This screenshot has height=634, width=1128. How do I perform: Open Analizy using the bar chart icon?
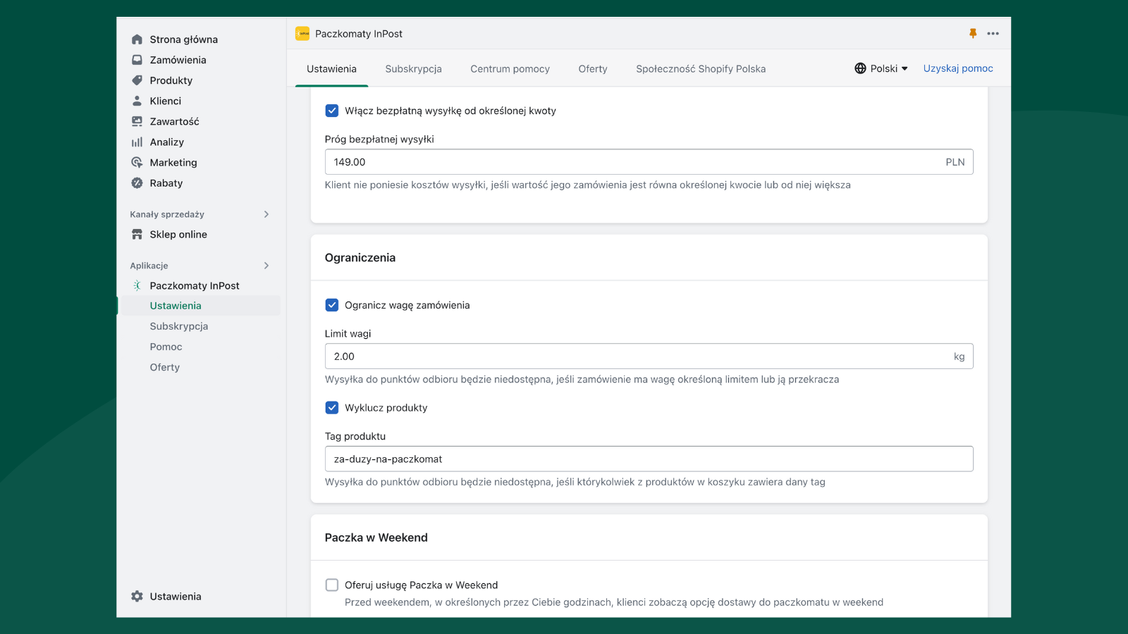tap(137, 142)
